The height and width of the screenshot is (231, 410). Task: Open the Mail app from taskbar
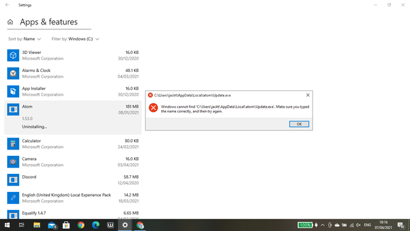coord(52,225)
